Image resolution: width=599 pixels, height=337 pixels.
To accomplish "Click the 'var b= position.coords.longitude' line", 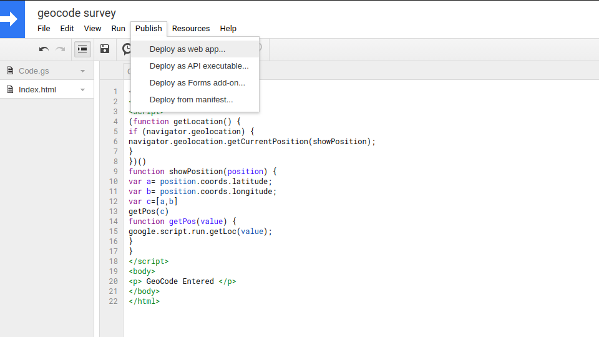I will click(202, 191).
